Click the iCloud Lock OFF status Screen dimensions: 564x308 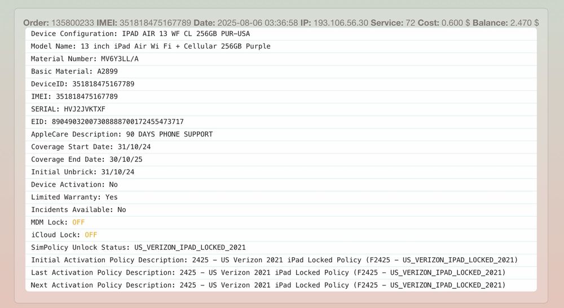point(91,235)
